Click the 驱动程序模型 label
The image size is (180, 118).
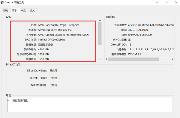pyautogui.click(x=119, y=54)
